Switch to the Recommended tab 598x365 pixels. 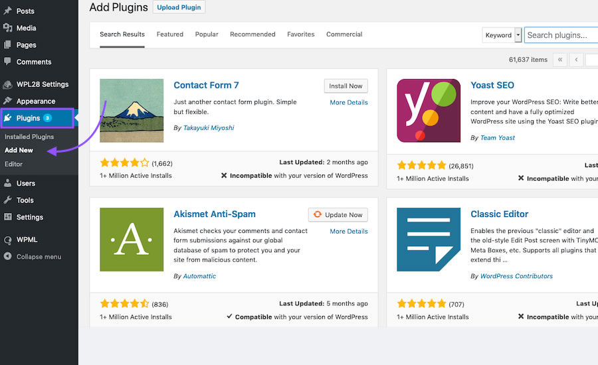[252, 35]
